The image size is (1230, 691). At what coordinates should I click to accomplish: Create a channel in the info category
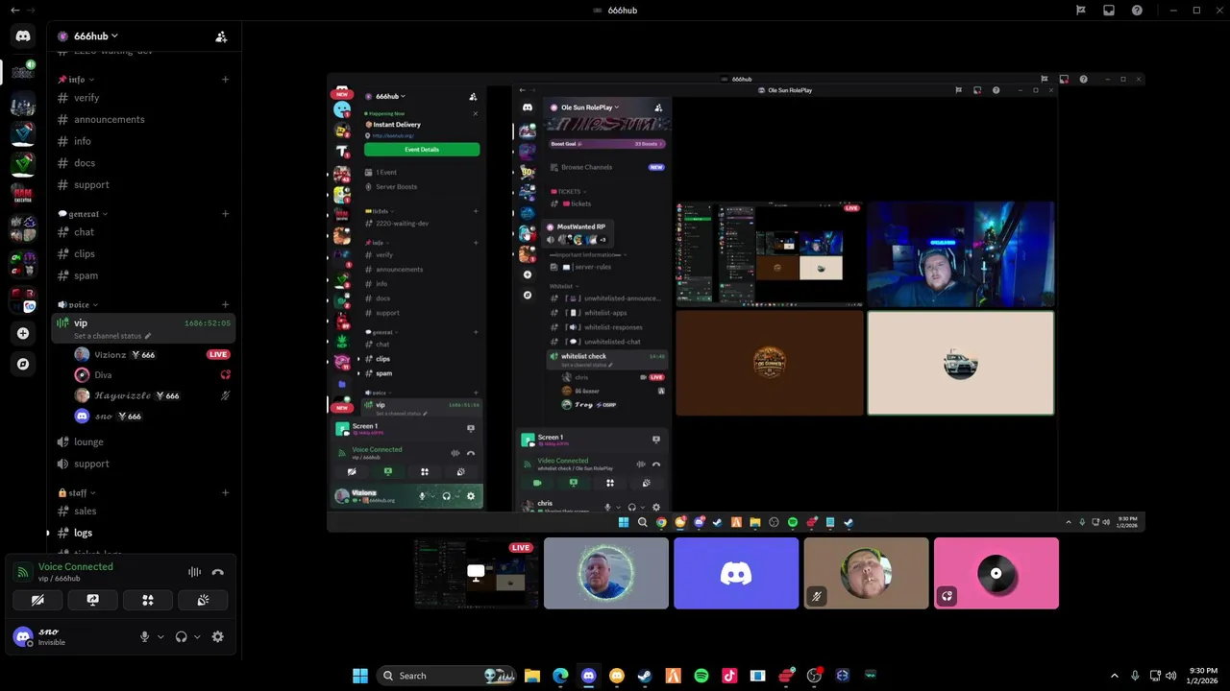(225, 80)
